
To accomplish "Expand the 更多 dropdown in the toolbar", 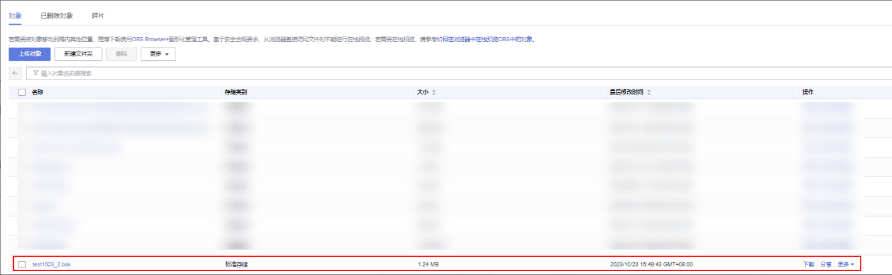I will [x=158, y=54].
